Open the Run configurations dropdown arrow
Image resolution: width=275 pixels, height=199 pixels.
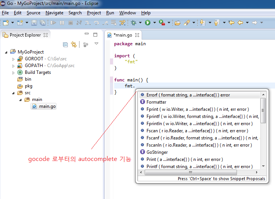[x=154, y=23]
